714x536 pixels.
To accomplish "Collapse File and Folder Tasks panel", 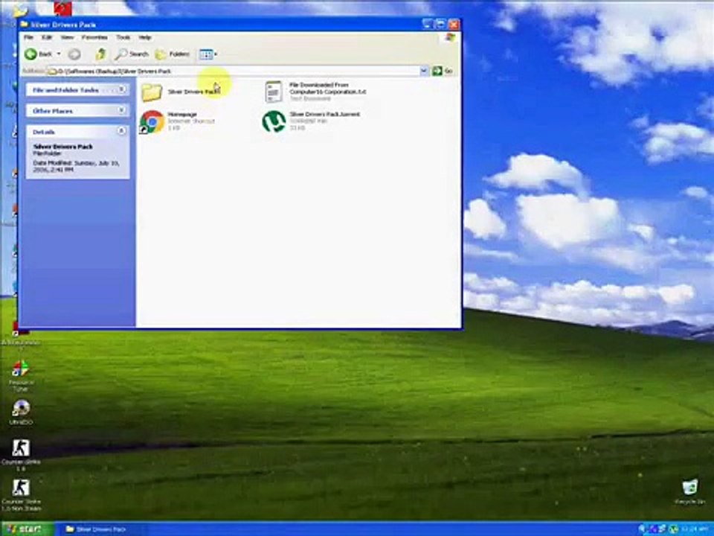I will [x=121, y=90].
